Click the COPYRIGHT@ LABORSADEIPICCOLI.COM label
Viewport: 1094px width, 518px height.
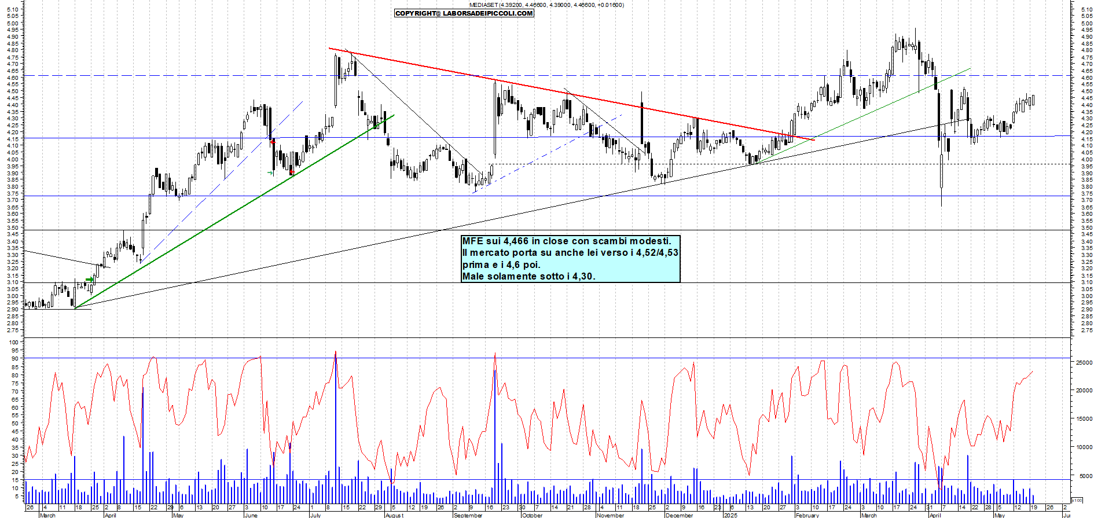click(464, 13)
